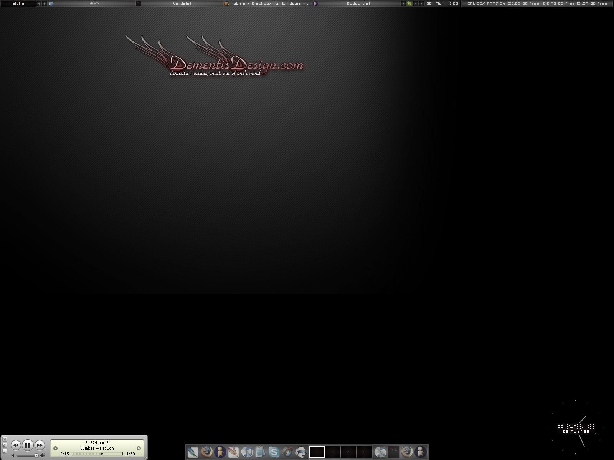Mute using the low-volume speaker icon
Viewport: 614px width, 460px height.
point(13,455)
